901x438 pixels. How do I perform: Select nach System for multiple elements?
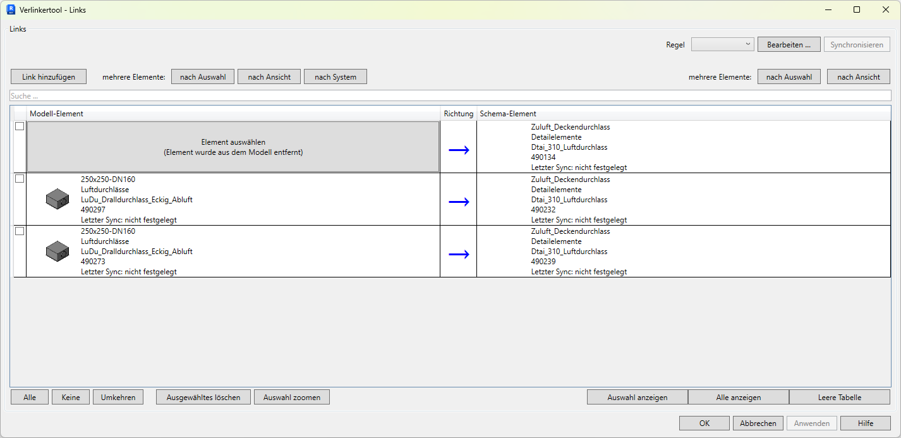click(x=335, y=76)
